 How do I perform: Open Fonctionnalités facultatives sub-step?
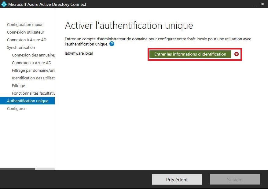(33, 93)
